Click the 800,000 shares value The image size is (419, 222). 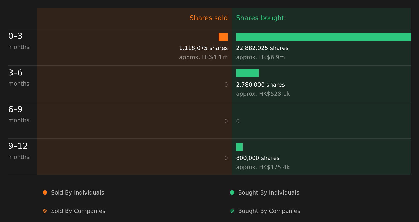(258, 158)
